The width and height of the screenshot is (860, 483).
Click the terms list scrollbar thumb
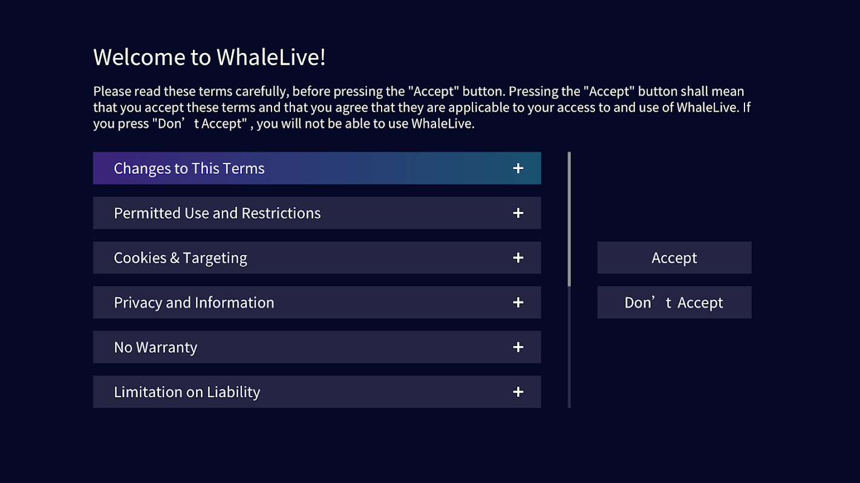[x=569, y=219]
